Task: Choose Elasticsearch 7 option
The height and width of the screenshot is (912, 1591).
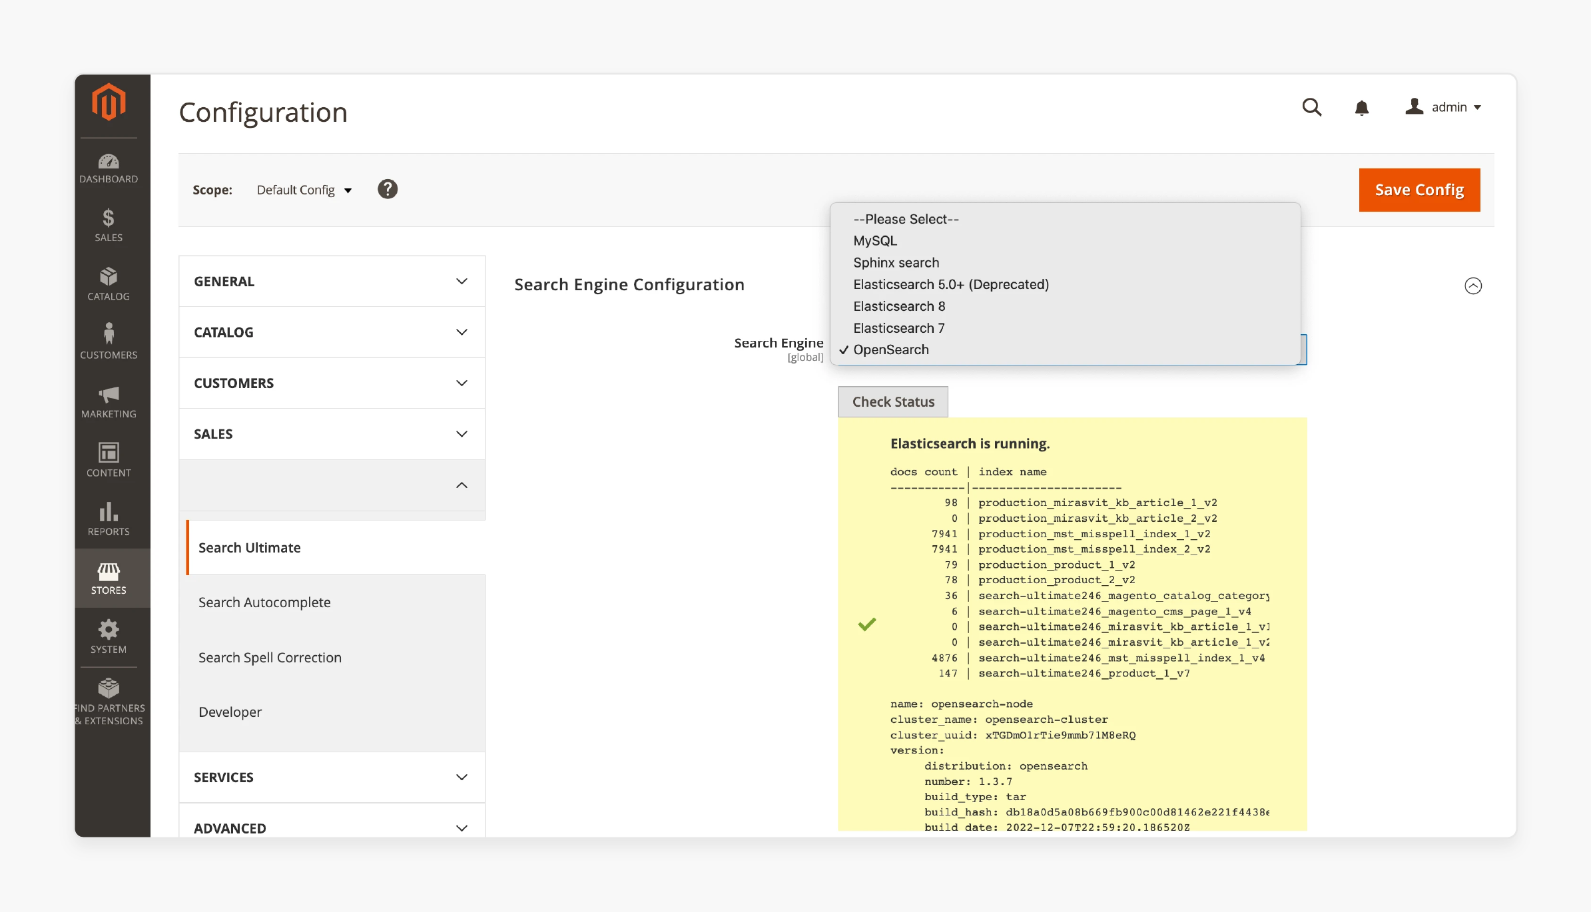Action: 1065,328
